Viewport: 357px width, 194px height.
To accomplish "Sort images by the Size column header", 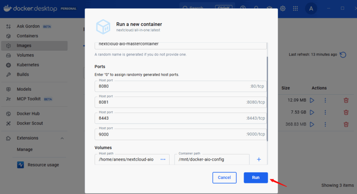I will (286, 88).
